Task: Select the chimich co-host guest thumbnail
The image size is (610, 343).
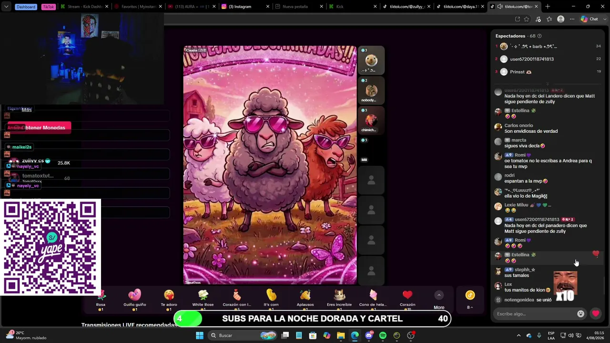Action: 371,120
